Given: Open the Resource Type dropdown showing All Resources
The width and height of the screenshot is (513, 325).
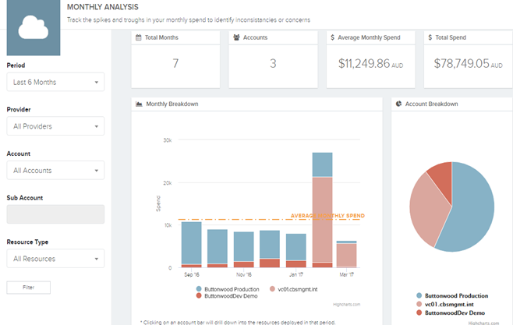Looking at the screenshot, I should click(55, 259).
